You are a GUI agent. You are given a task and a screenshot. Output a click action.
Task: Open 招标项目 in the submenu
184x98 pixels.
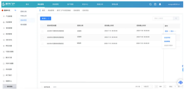[23, 20]
